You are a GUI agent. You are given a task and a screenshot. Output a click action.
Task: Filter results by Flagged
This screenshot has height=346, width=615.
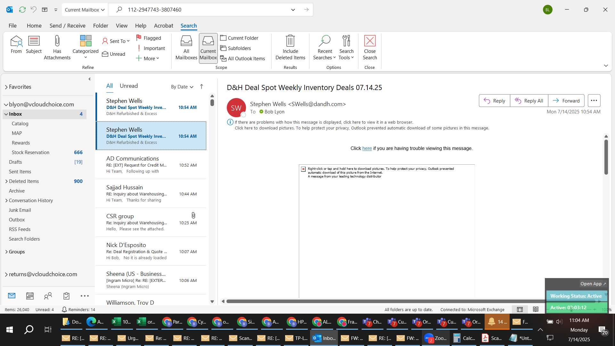click(149, 38)
